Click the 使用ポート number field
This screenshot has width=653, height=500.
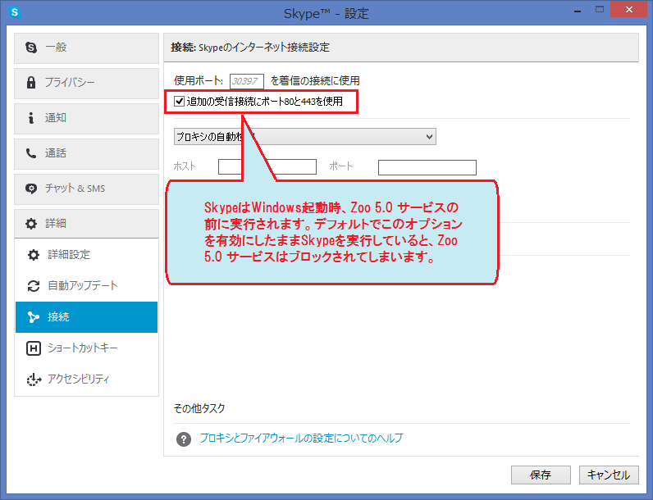(247, 81)
